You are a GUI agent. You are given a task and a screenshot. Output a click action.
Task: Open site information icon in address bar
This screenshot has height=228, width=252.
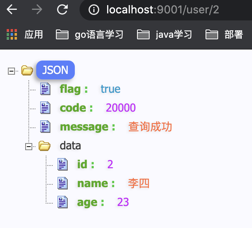[x=94, y=9]
